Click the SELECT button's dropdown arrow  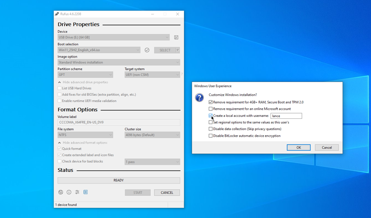(x=178, y=50)
